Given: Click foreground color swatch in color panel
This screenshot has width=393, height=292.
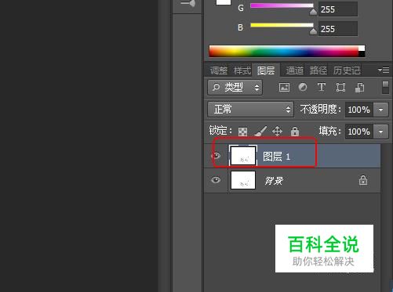Looking at the screenshot, I should [x=224, y=2].
